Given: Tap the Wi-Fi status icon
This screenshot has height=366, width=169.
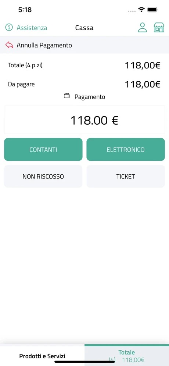Looking at the screenshot, I should [x=141, y=10].
